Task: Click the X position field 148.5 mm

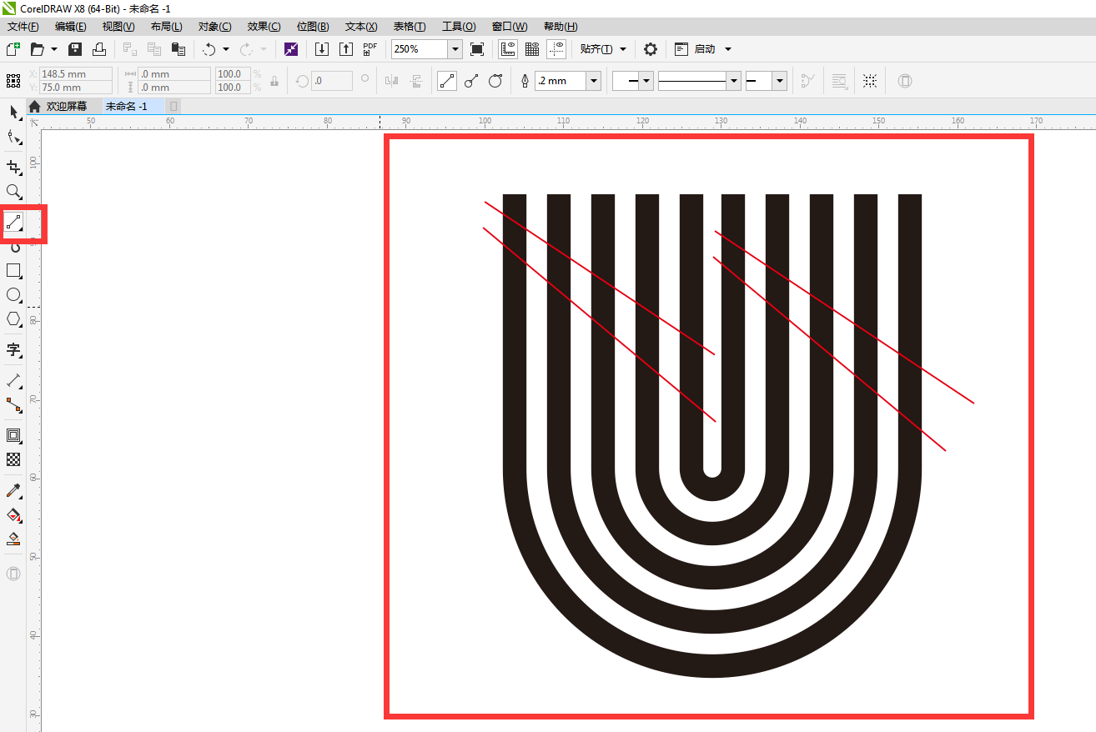Action: (x=75, y=74)
